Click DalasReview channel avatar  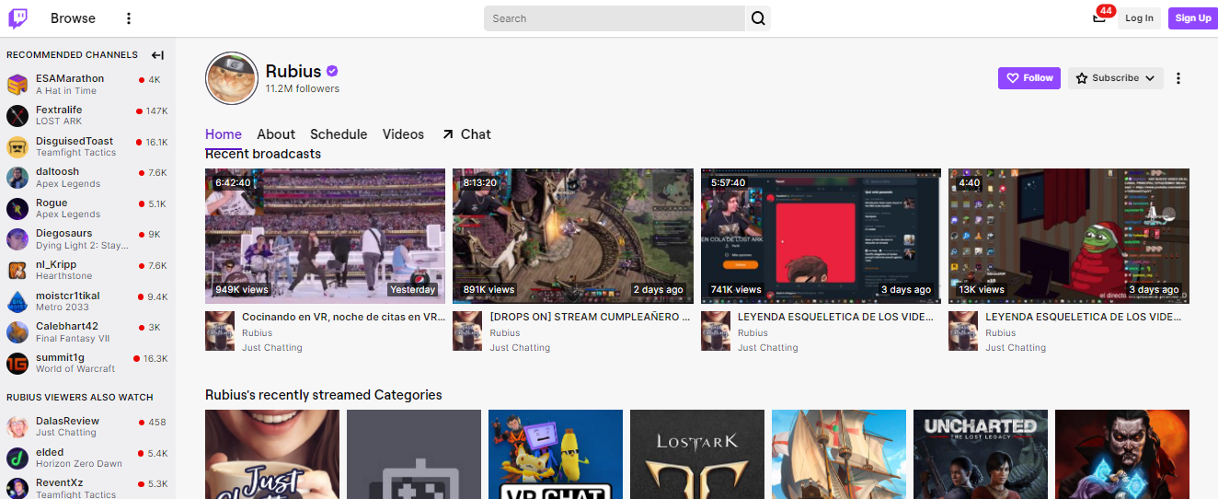coord(17,426)
